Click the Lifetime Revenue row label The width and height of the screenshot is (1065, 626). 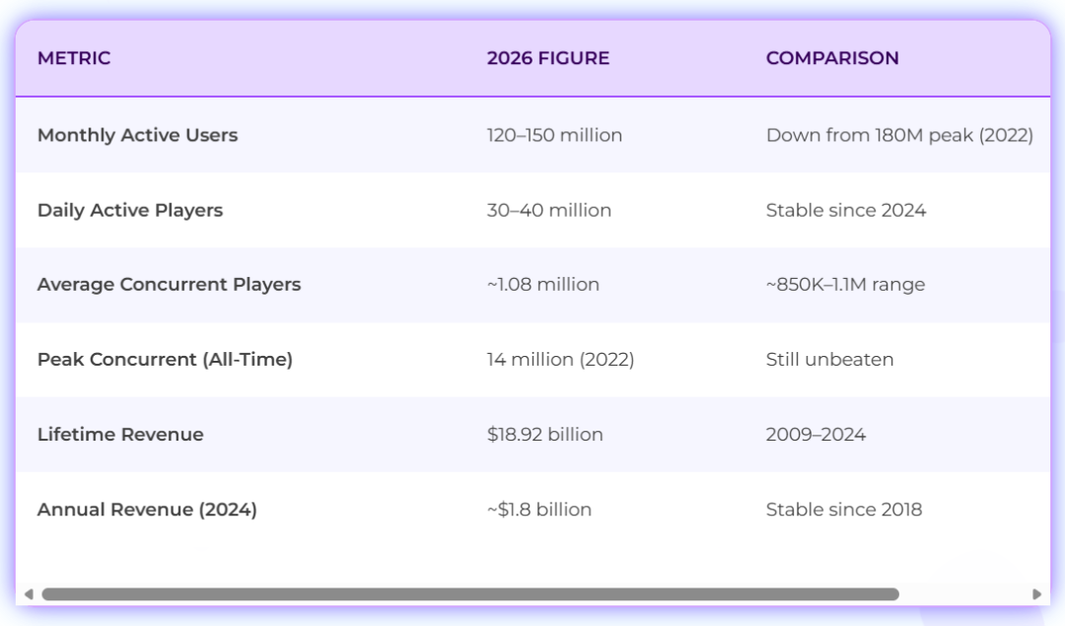[120, 435]
